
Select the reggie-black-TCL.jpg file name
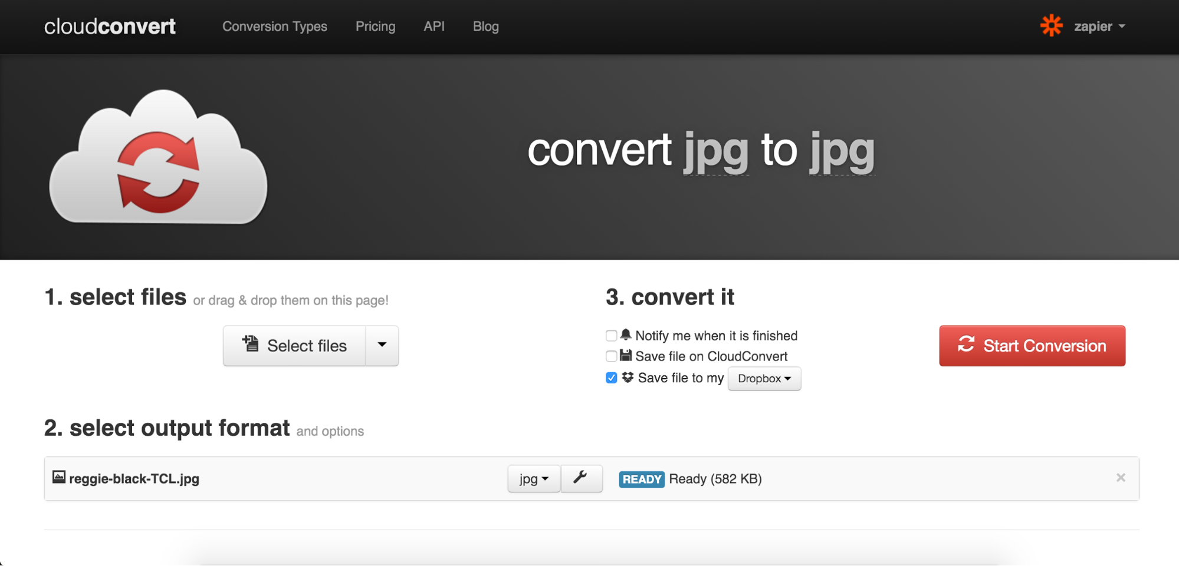click(134, 479)
